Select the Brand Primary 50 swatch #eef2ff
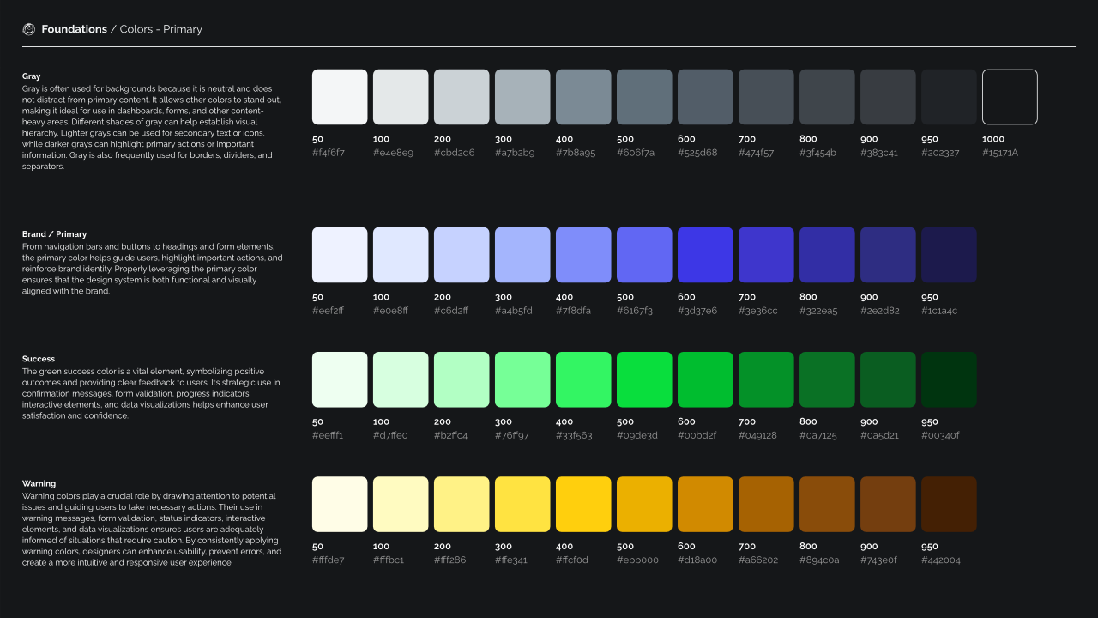Viewport: 1098px width, 618px height. tap(339, 254)
